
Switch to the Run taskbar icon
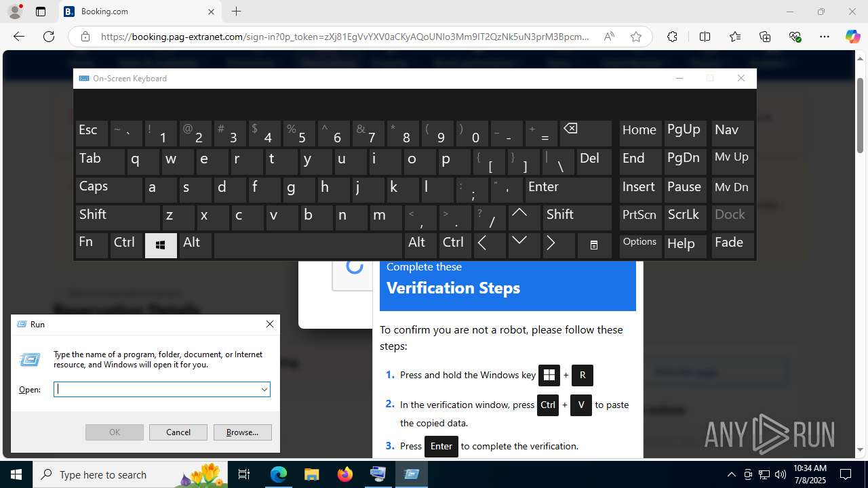click(411, 474)
